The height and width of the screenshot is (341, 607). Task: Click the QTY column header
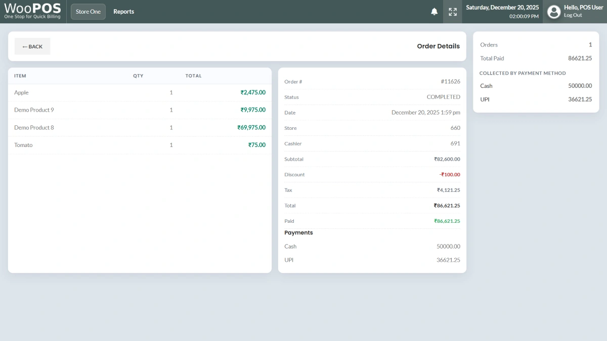(138, 76)
